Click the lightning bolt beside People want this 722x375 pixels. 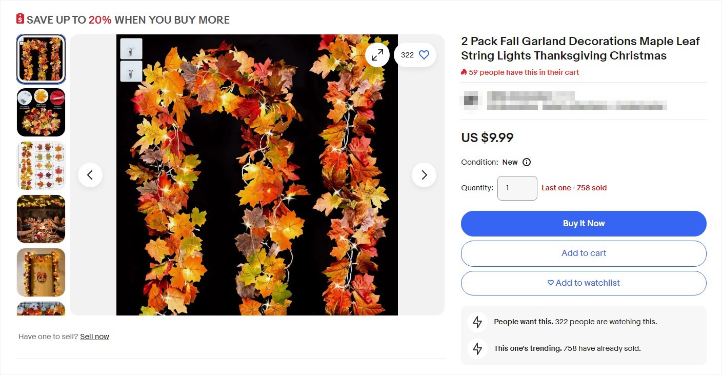point(477,322)
